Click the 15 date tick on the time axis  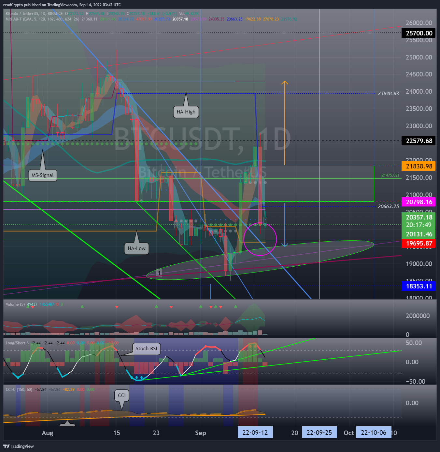[x=117, y=433]
